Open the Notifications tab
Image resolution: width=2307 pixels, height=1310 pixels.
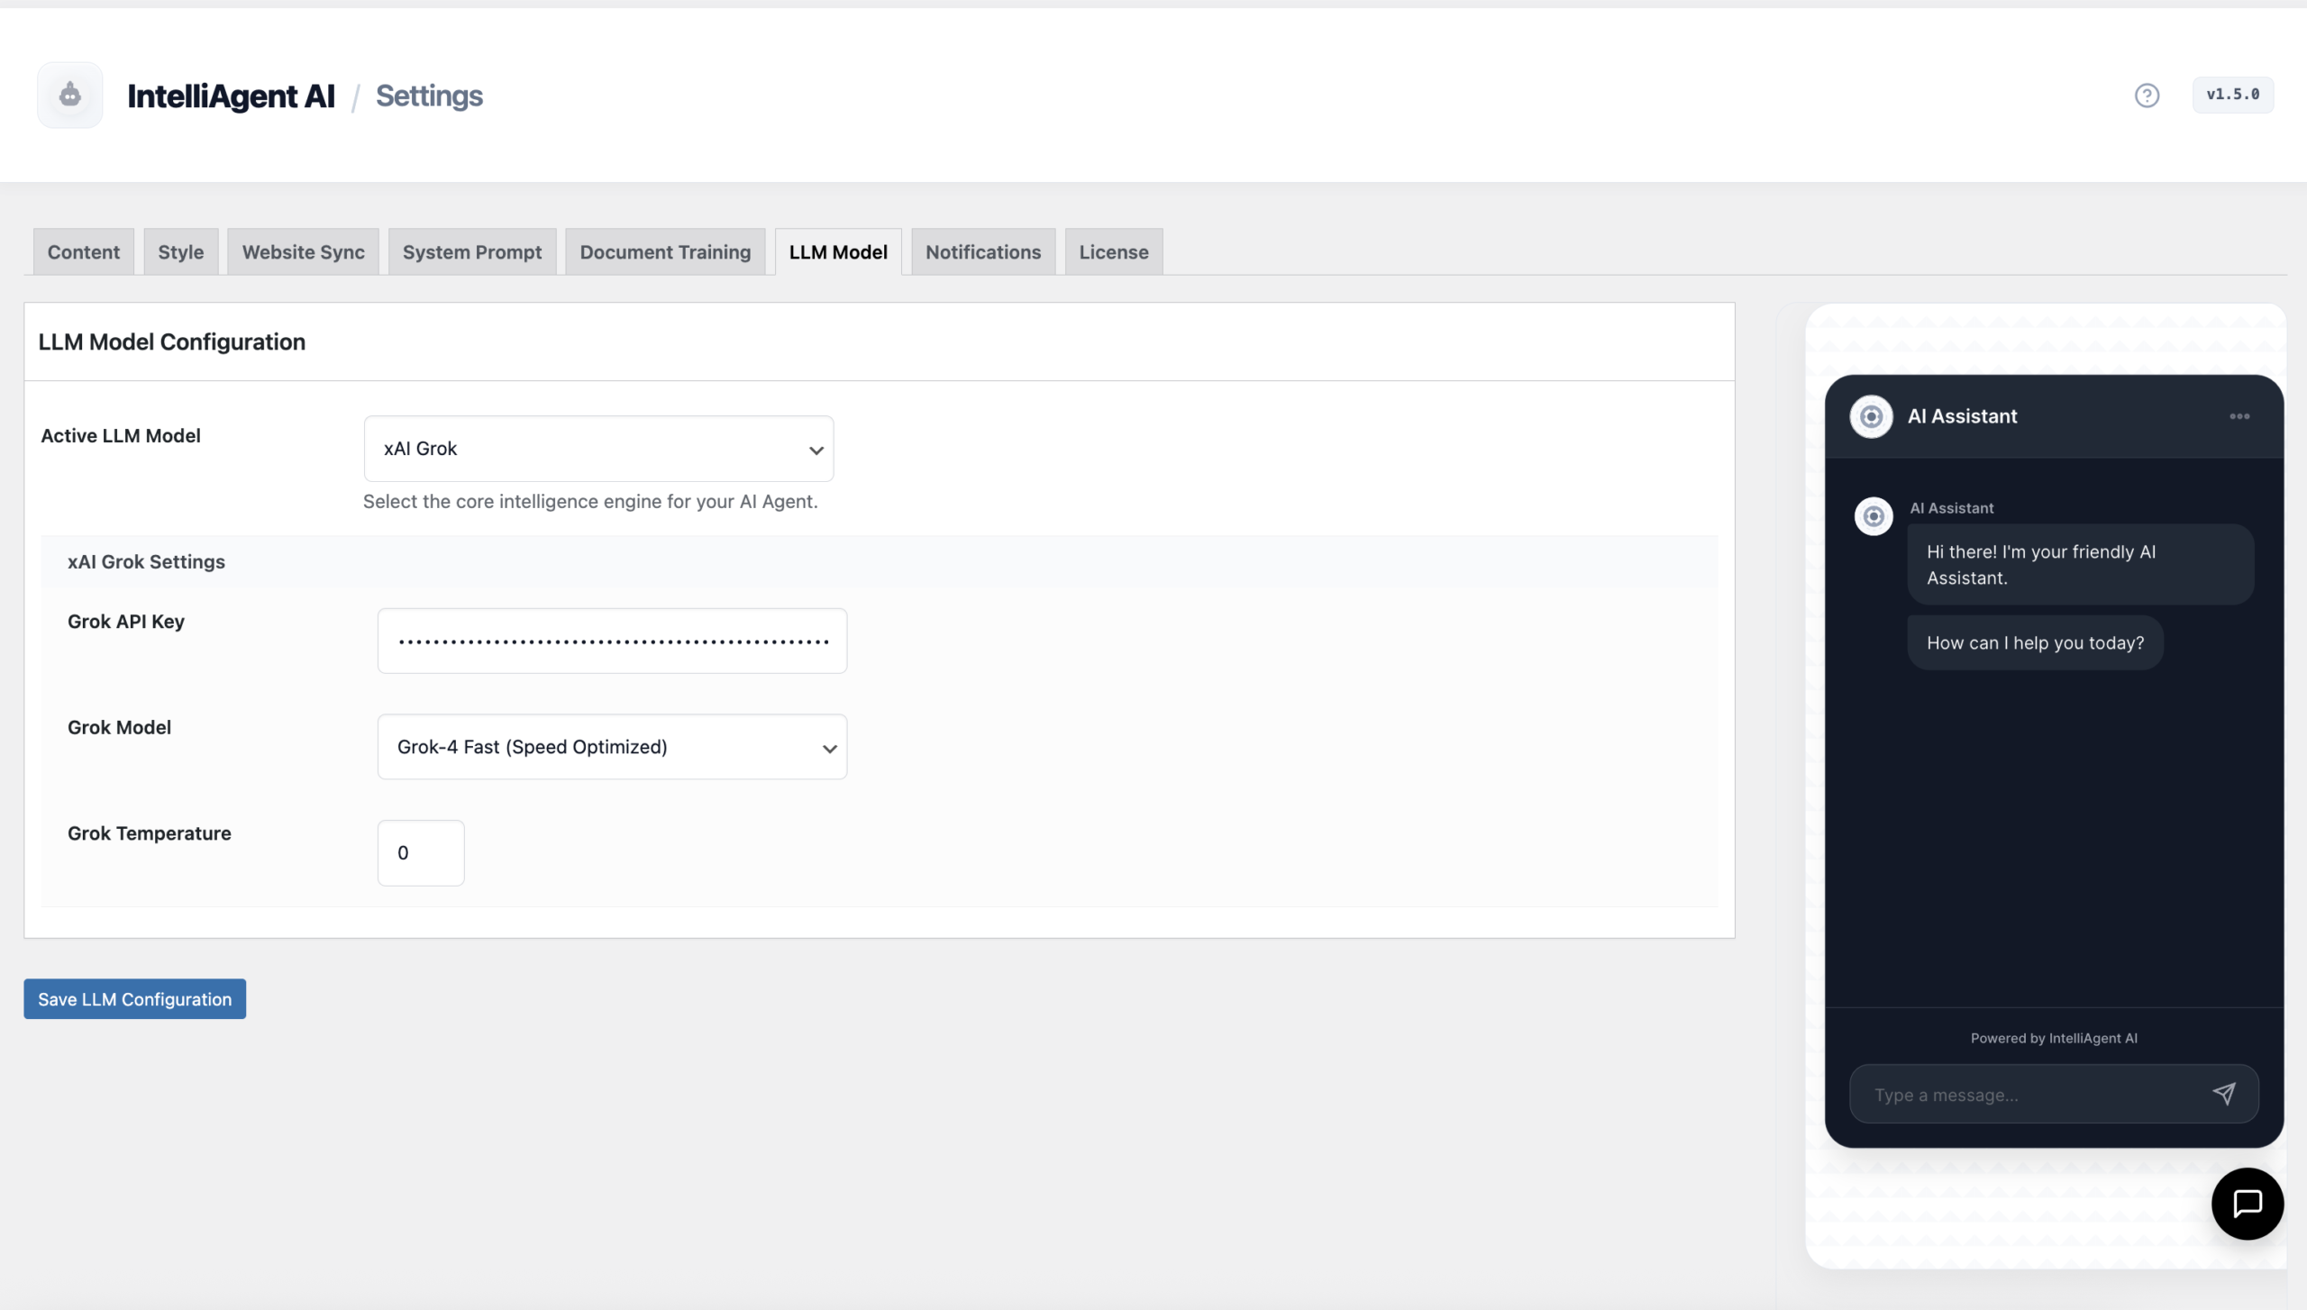pos(983,252)
